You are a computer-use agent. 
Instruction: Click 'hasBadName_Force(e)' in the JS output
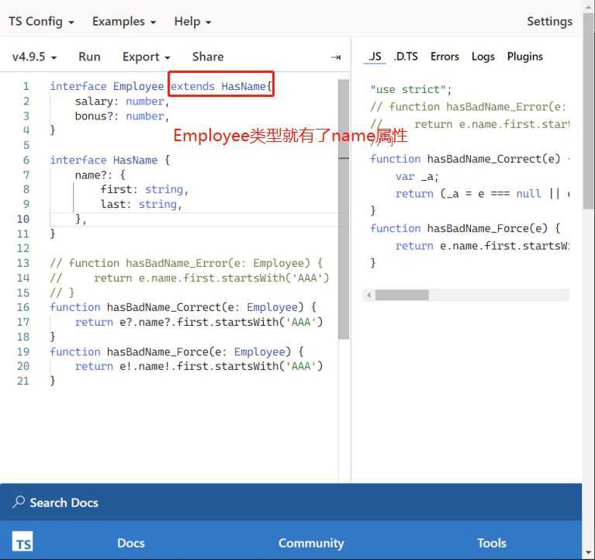[487, 228]
